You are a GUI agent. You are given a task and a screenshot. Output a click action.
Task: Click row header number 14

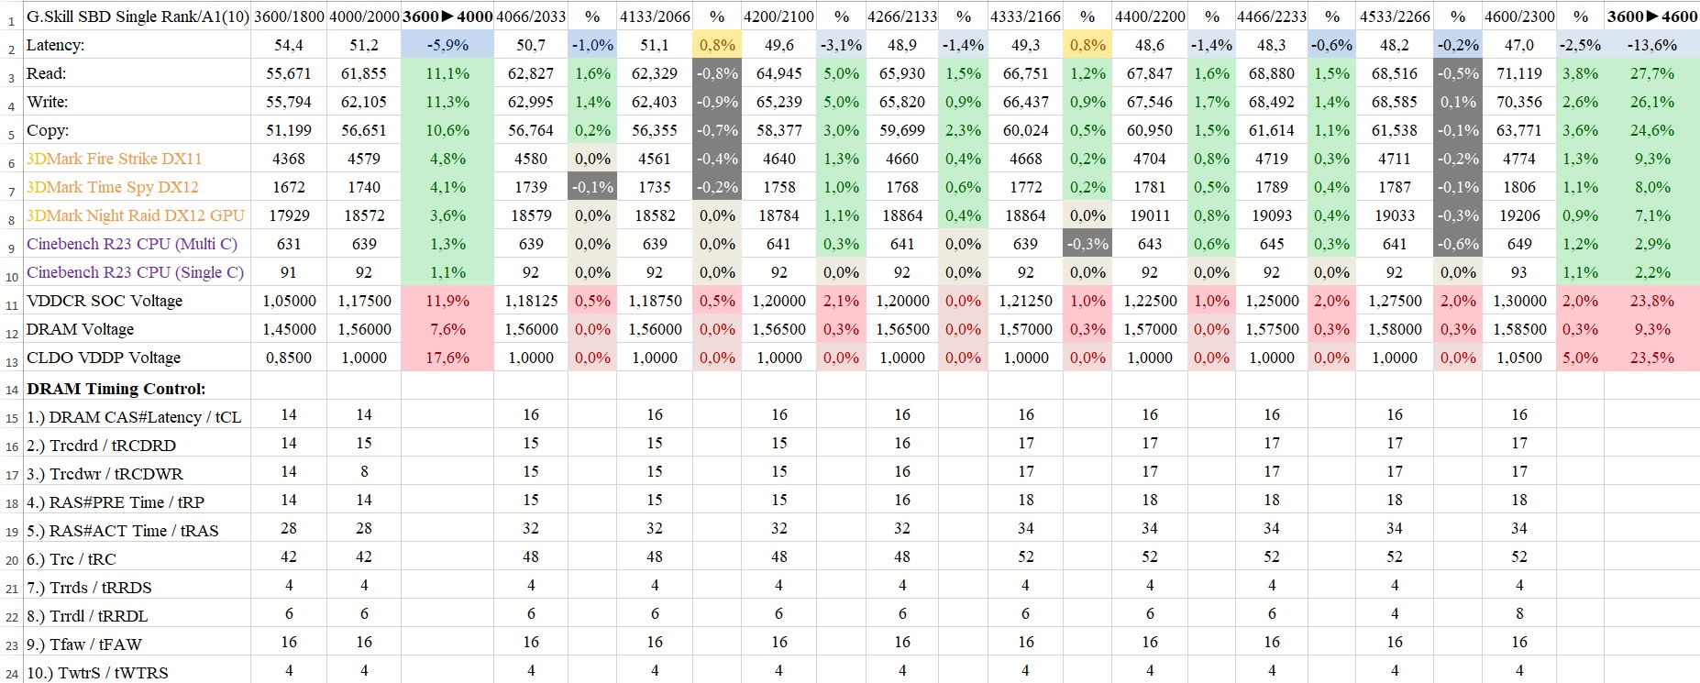tap(11, 390)
